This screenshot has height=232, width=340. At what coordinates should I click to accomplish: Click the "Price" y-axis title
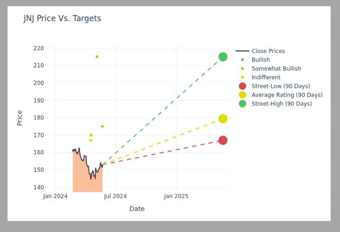point(20,118)
